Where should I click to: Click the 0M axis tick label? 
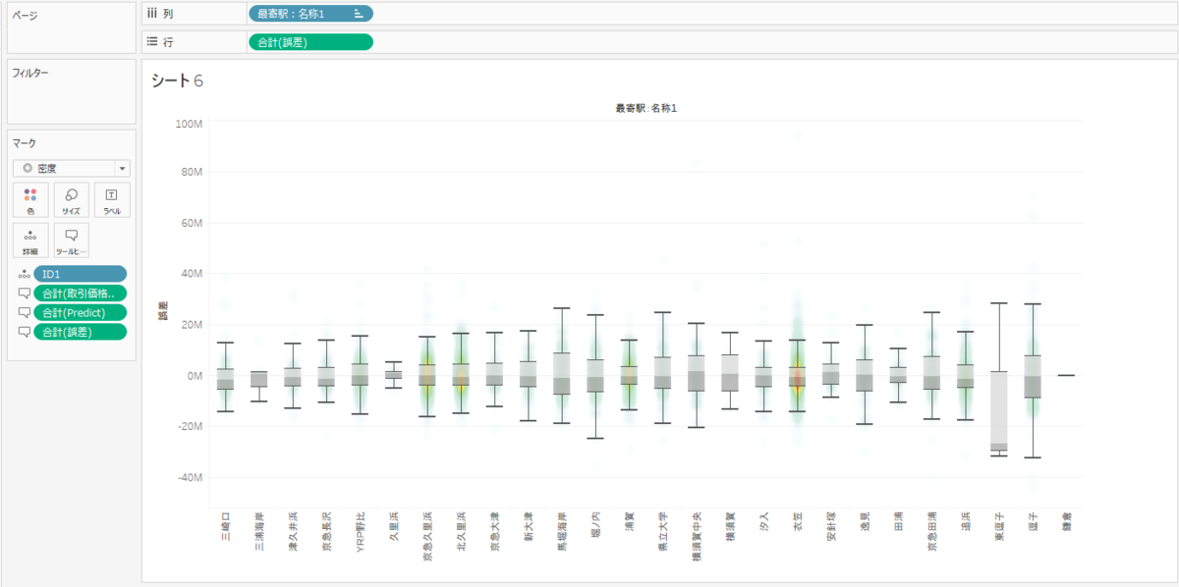(x=194, y=375)
